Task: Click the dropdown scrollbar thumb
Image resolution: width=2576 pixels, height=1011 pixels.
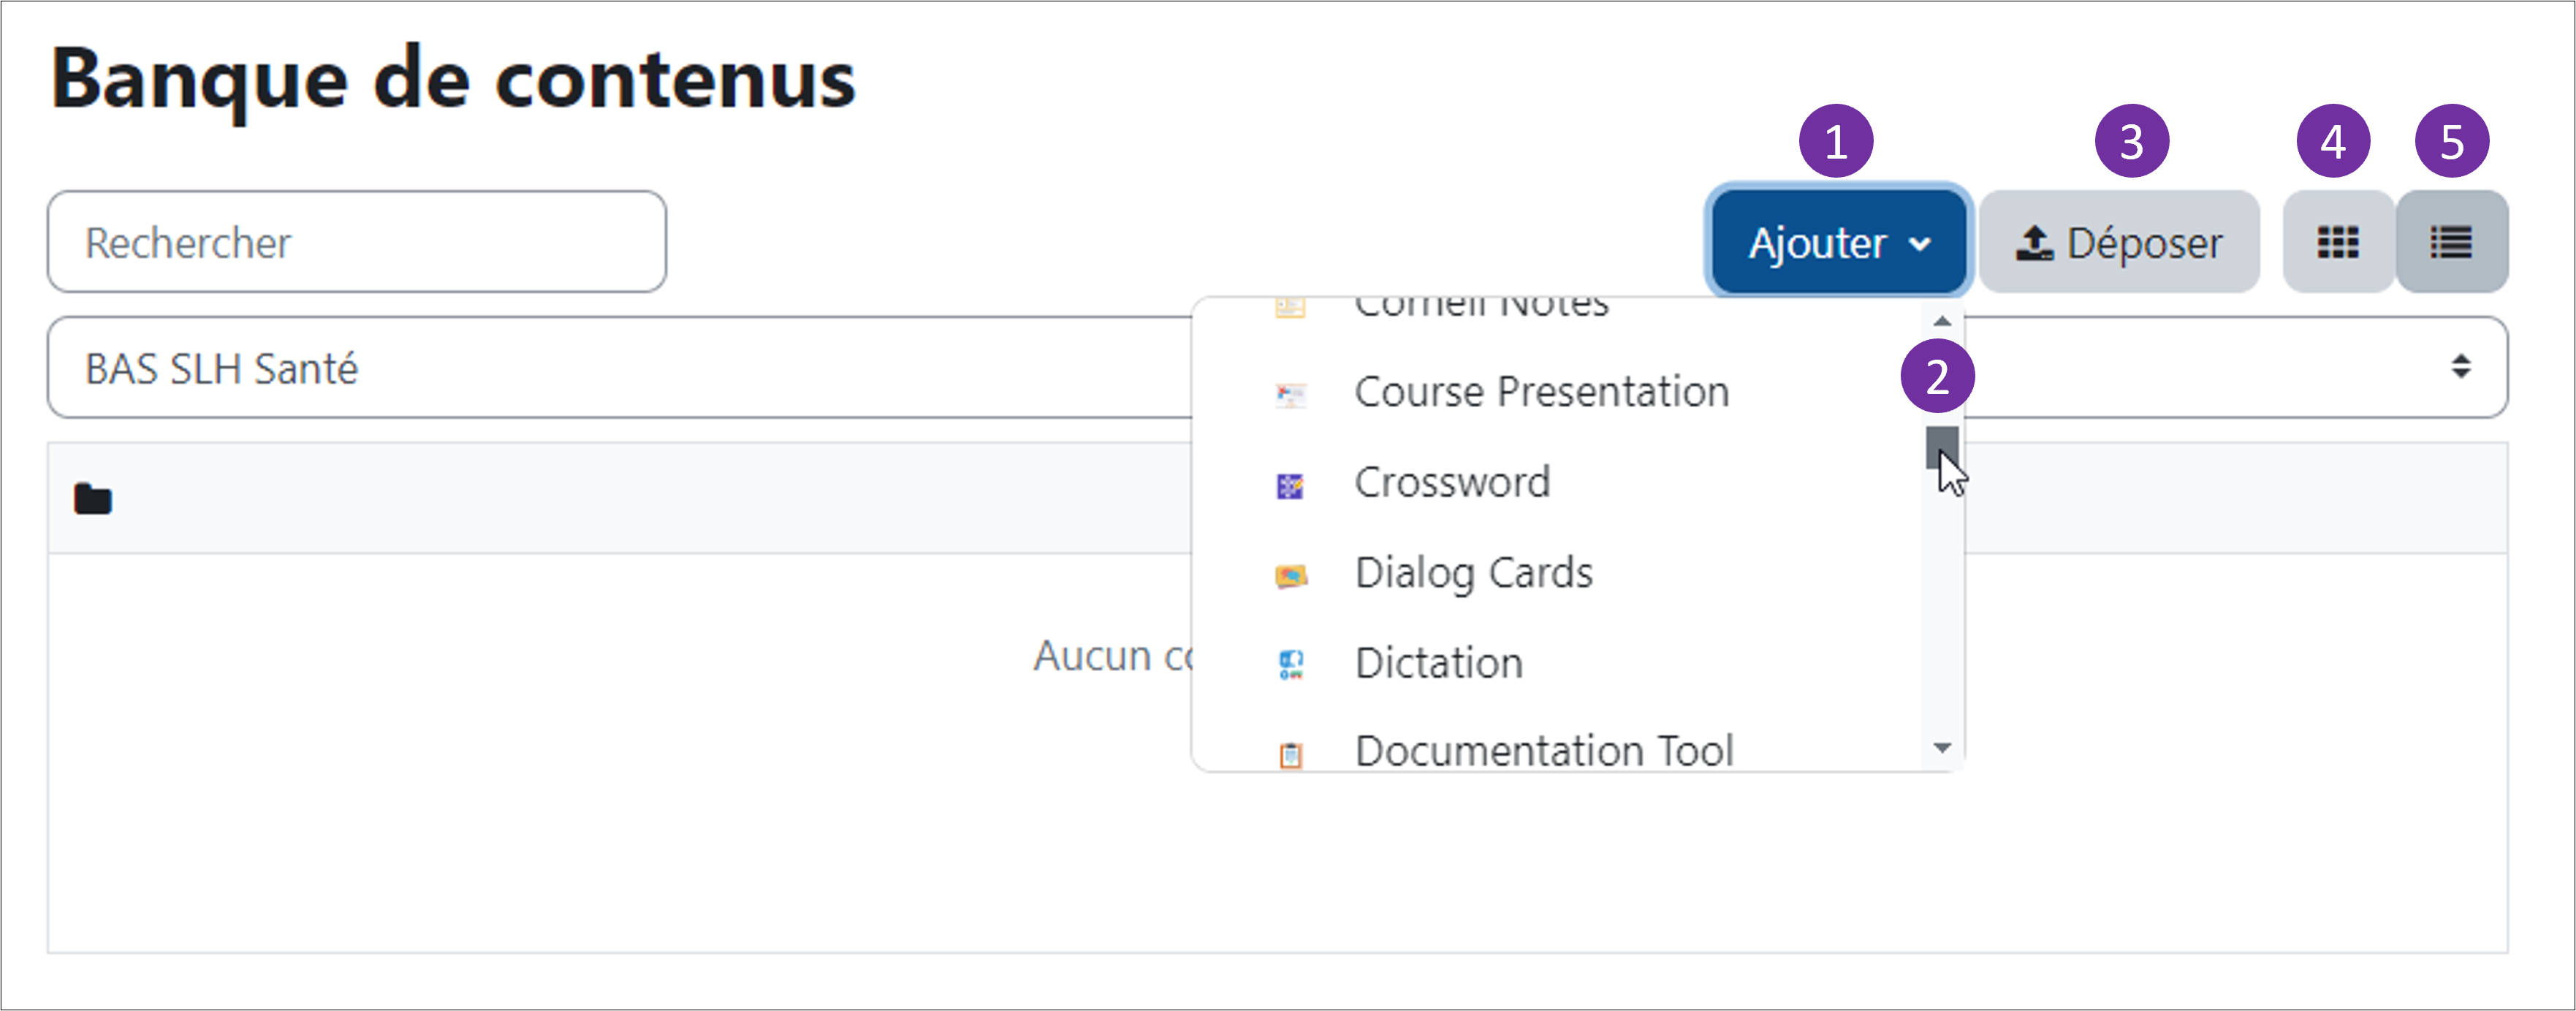Action: [1941, 447]
